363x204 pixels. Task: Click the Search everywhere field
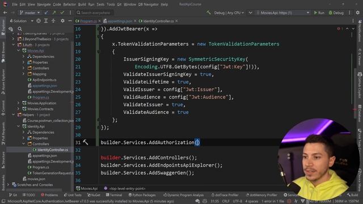pyautogui.click(x=95, y=12)
